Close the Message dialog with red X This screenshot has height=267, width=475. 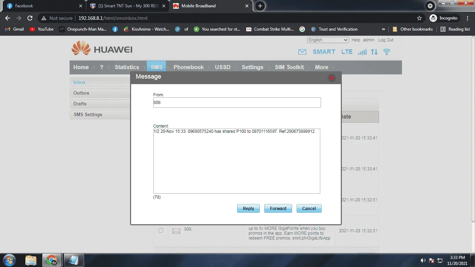coord(332,78)
